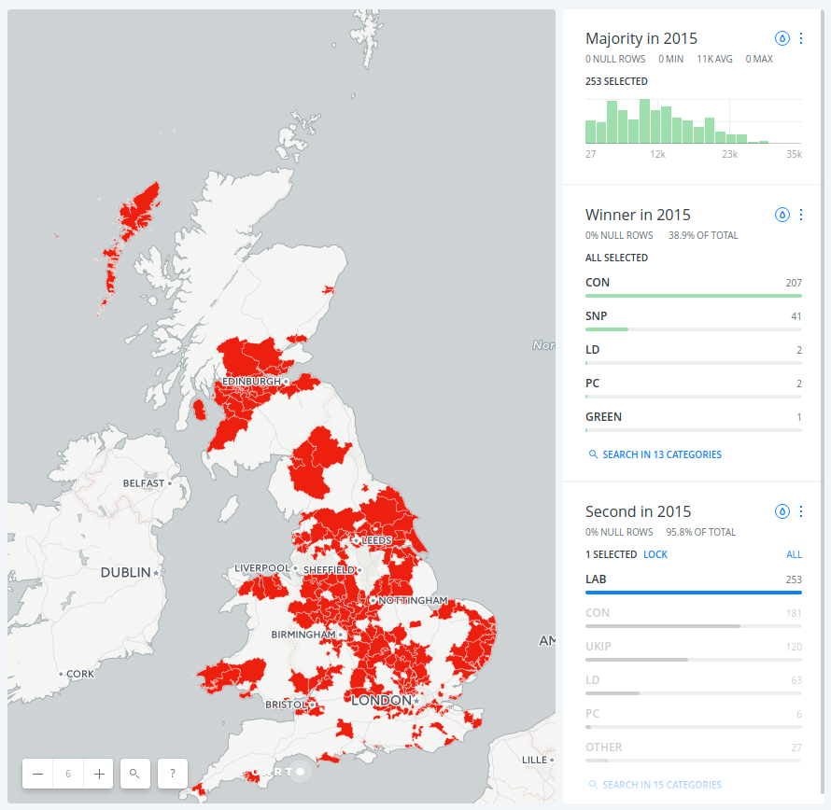This screenshot has width=831, height=810.
Task: Click the ALL link in Second in 2015
Action: 794,554
